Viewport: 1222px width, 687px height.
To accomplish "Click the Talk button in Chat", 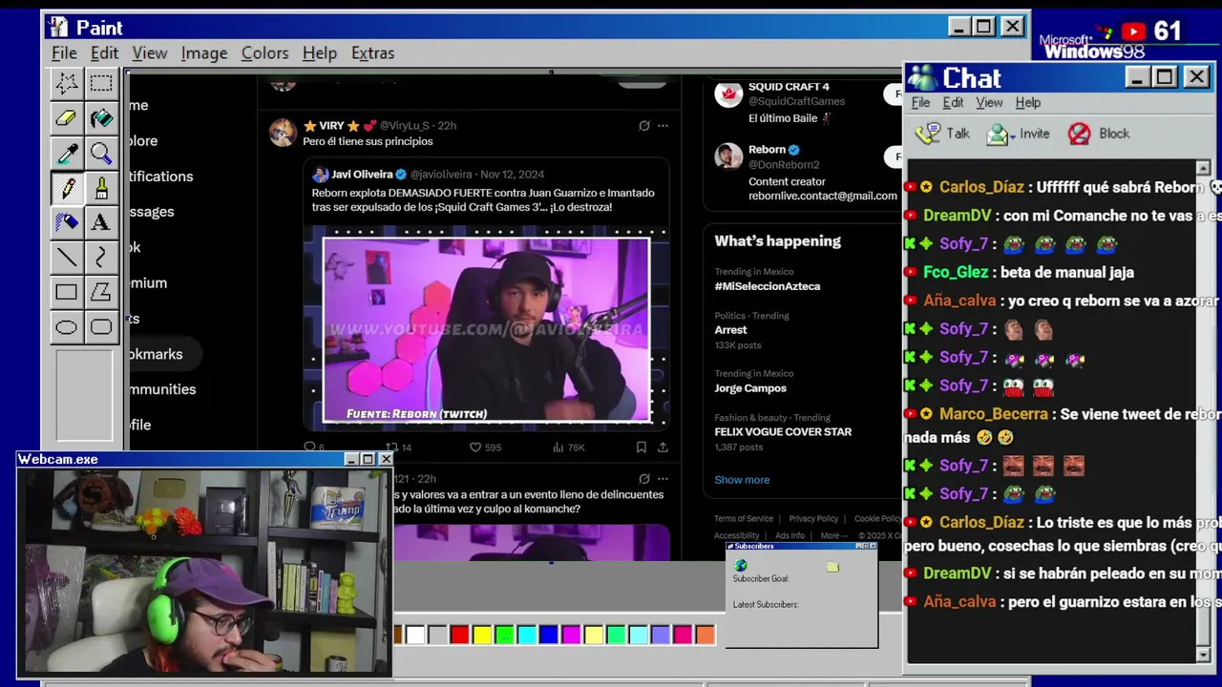I will (x=942, y=134).
